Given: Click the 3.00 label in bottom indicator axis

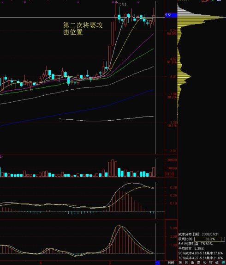Looking at the screenshot, I should 173,228.
